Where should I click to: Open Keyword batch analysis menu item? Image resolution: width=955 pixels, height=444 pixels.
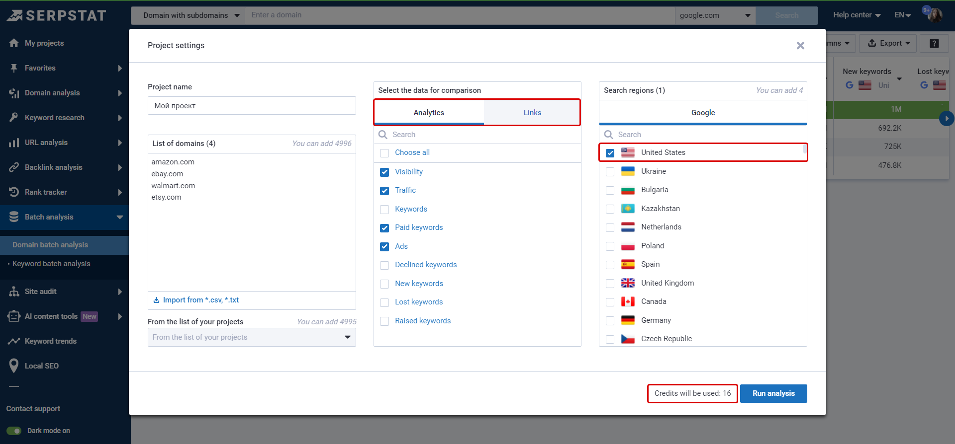(51, 264)
